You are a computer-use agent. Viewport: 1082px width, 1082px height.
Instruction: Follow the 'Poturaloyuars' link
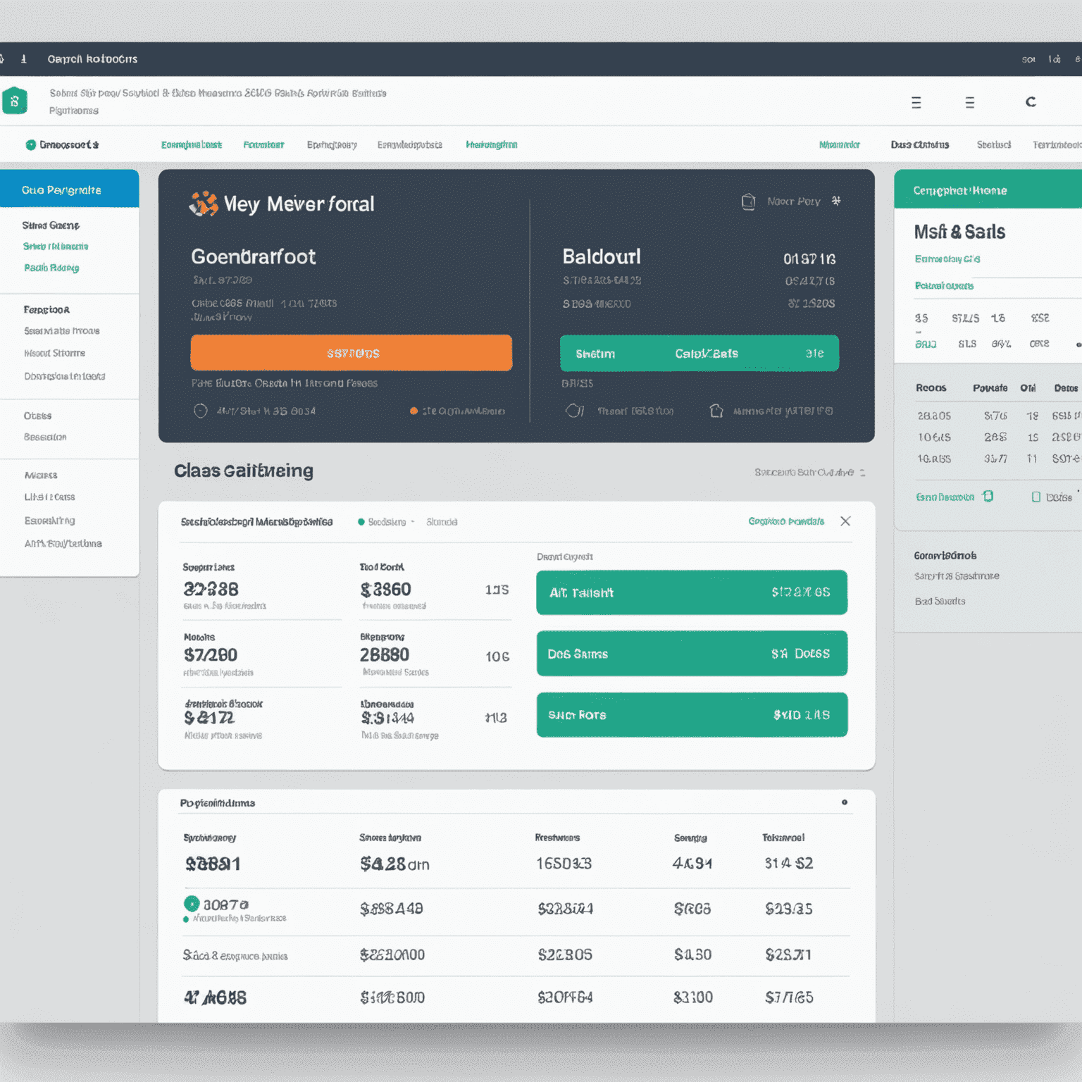tap(945, 286)
